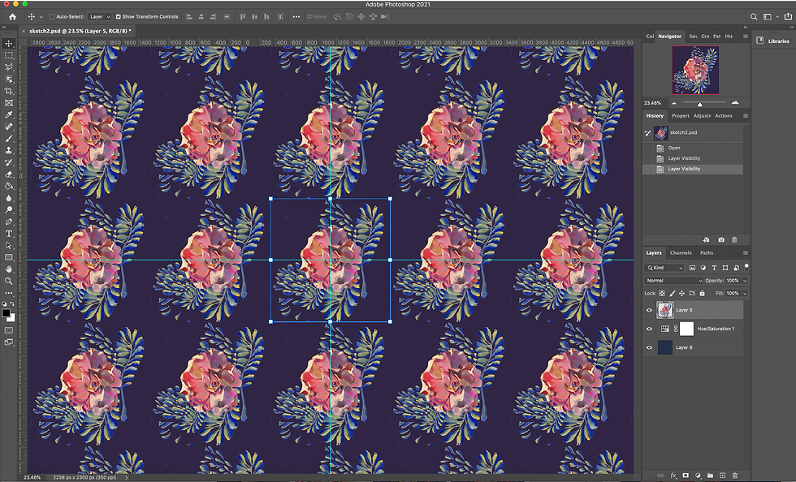Open the Libraries panel
This screenshot has height=482, width=796.
772,41
